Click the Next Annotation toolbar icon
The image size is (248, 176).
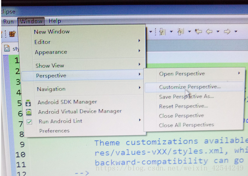pos(162,32)
